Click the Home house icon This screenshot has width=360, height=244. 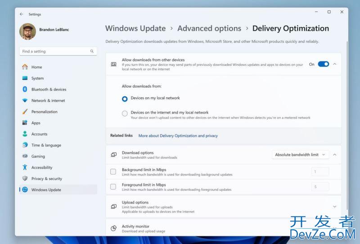click(25, 67)
